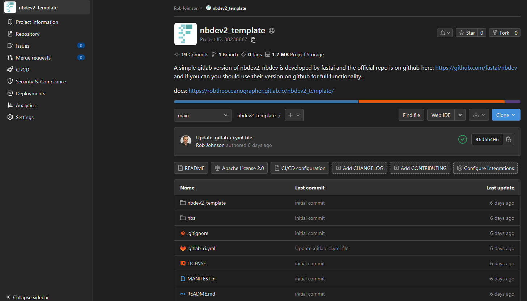Click the purple language bar segment
The width and height of the screenshot is (527, 301).
click(x=513, y=102)
